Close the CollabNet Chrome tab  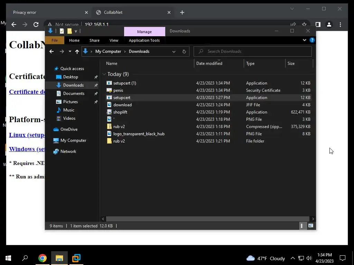[x=169, y=13]
